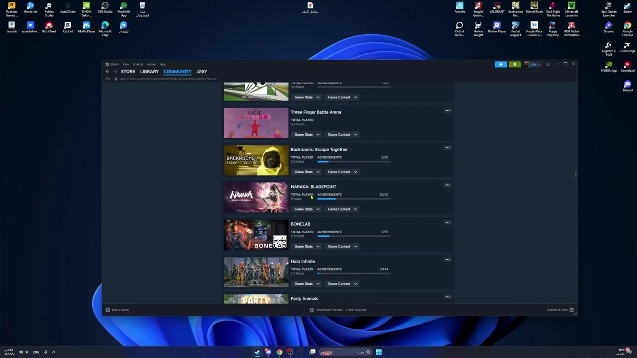Open options menu for Halo Infinite
The height and width of the screenshot is (358, 637).
click(x=447, y=260)
